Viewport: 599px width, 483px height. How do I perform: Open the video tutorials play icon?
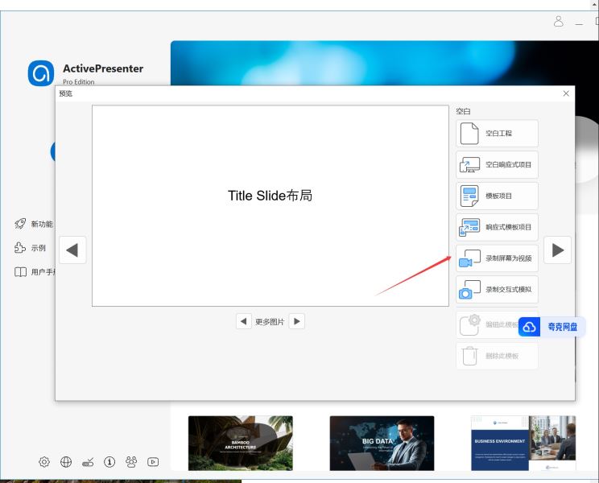[x=153, y=462]
